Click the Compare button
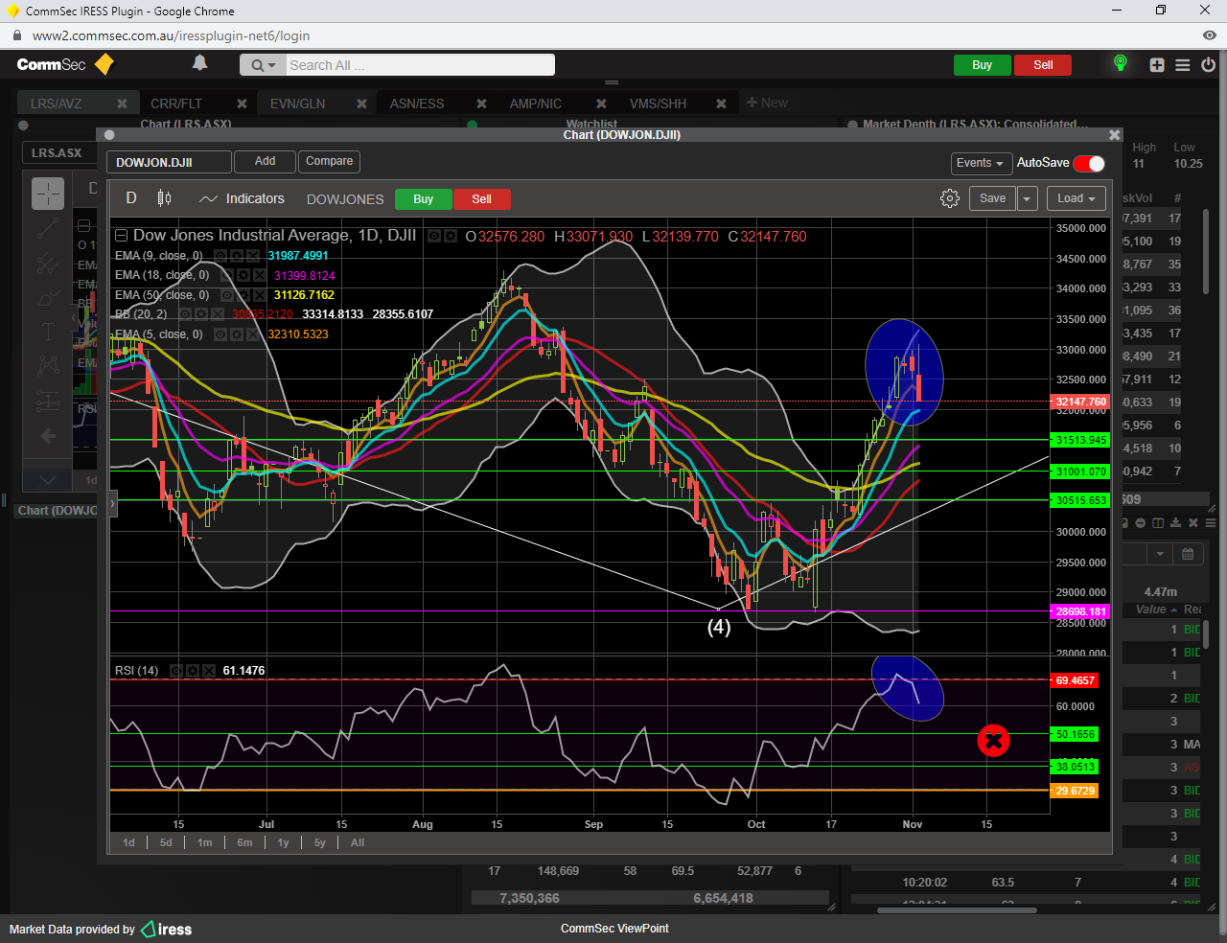The height and width of the screenshot is (943, 1227). 329,161
